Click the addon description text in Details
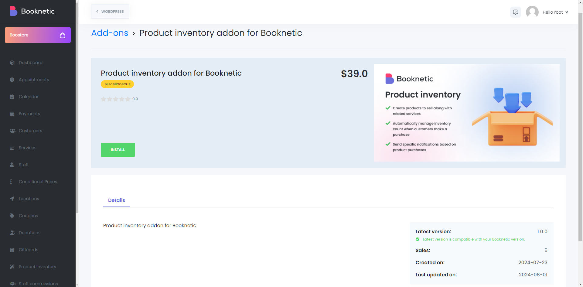 150,225
